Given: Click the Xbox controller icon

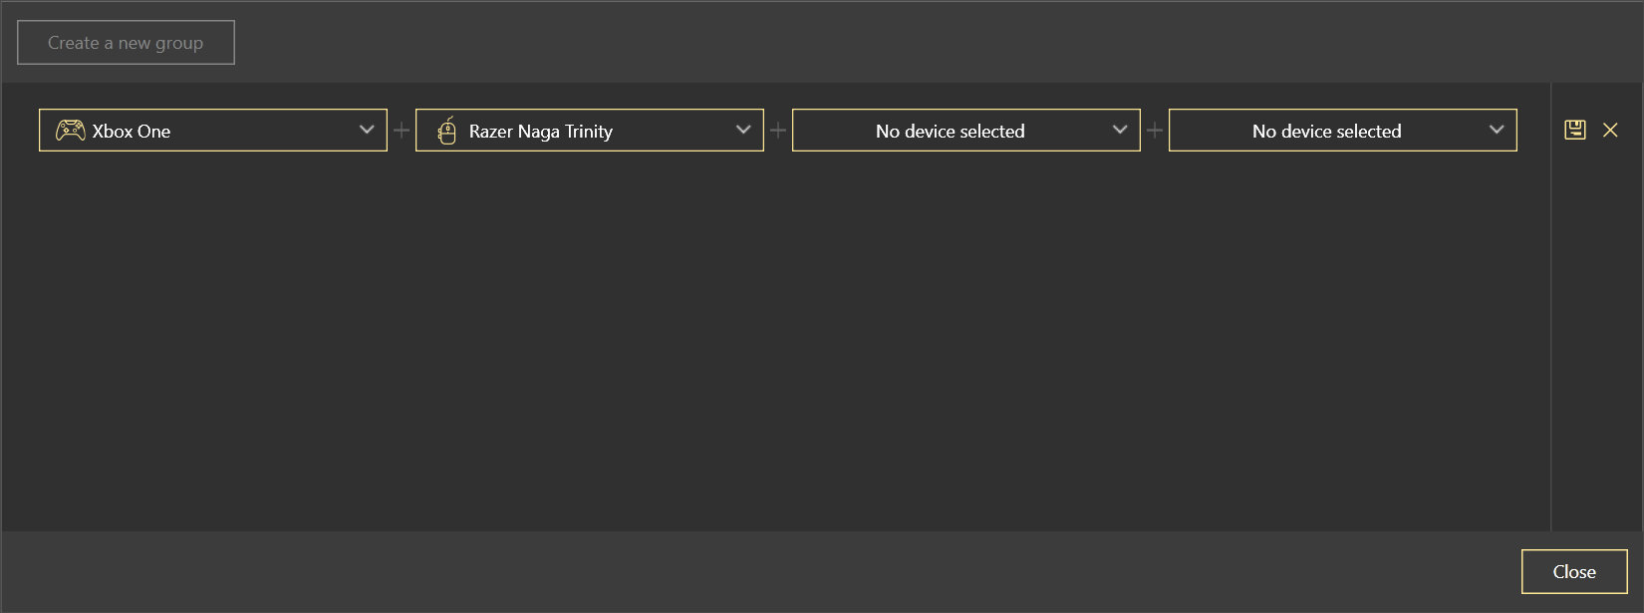Looking at the screenshot, I should pos(70,131).
